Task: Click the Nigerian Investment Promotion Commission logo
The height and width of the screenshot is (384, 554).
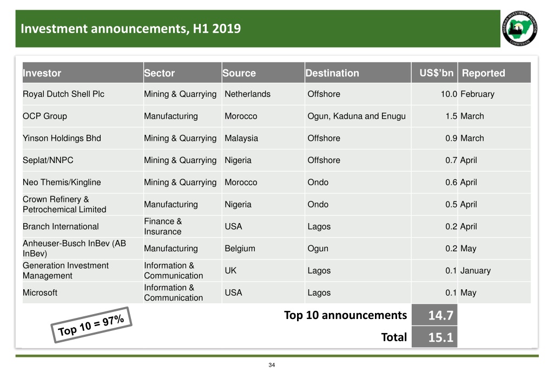Action: [520, 28]
